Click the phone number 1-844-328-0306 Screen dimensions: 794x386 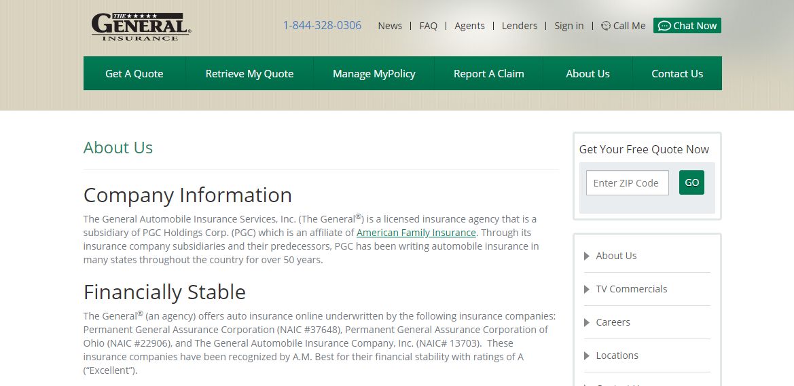pyautogui.click(x=322, y=25)
